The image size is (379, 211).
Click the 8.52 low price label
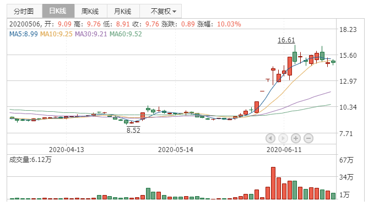(x=133, y=130)
